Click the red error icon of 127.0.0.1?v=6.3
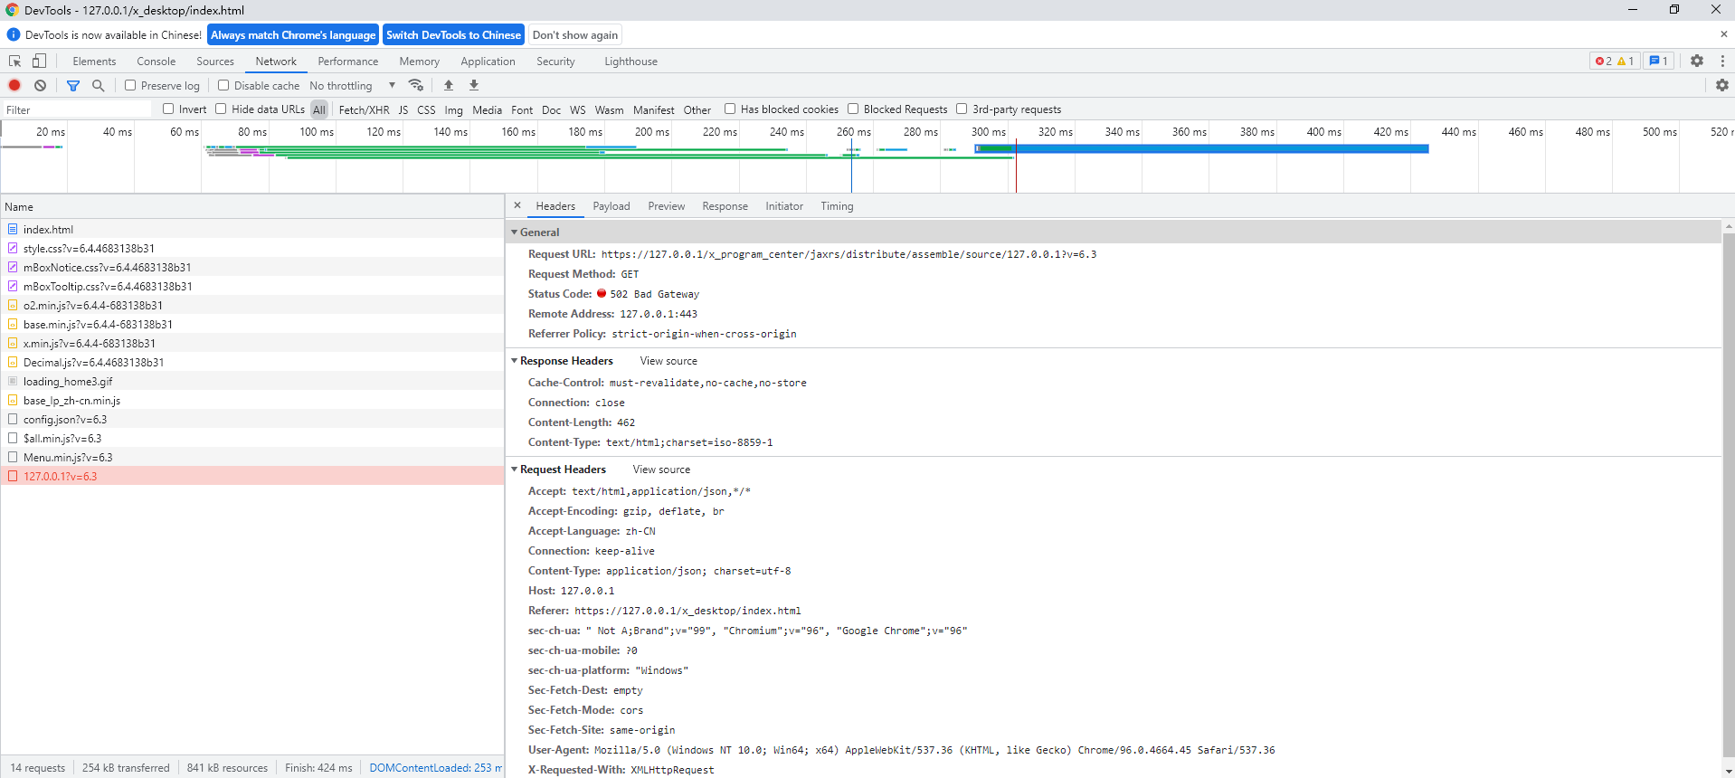The image size is (1735, 778). pyautogui.click(x=13, y=476)
